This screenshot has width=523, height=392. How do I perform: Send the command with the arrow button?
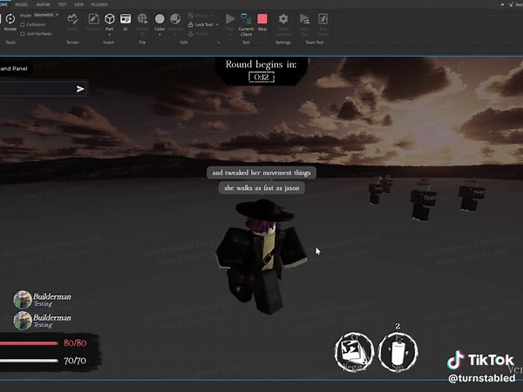80,89
